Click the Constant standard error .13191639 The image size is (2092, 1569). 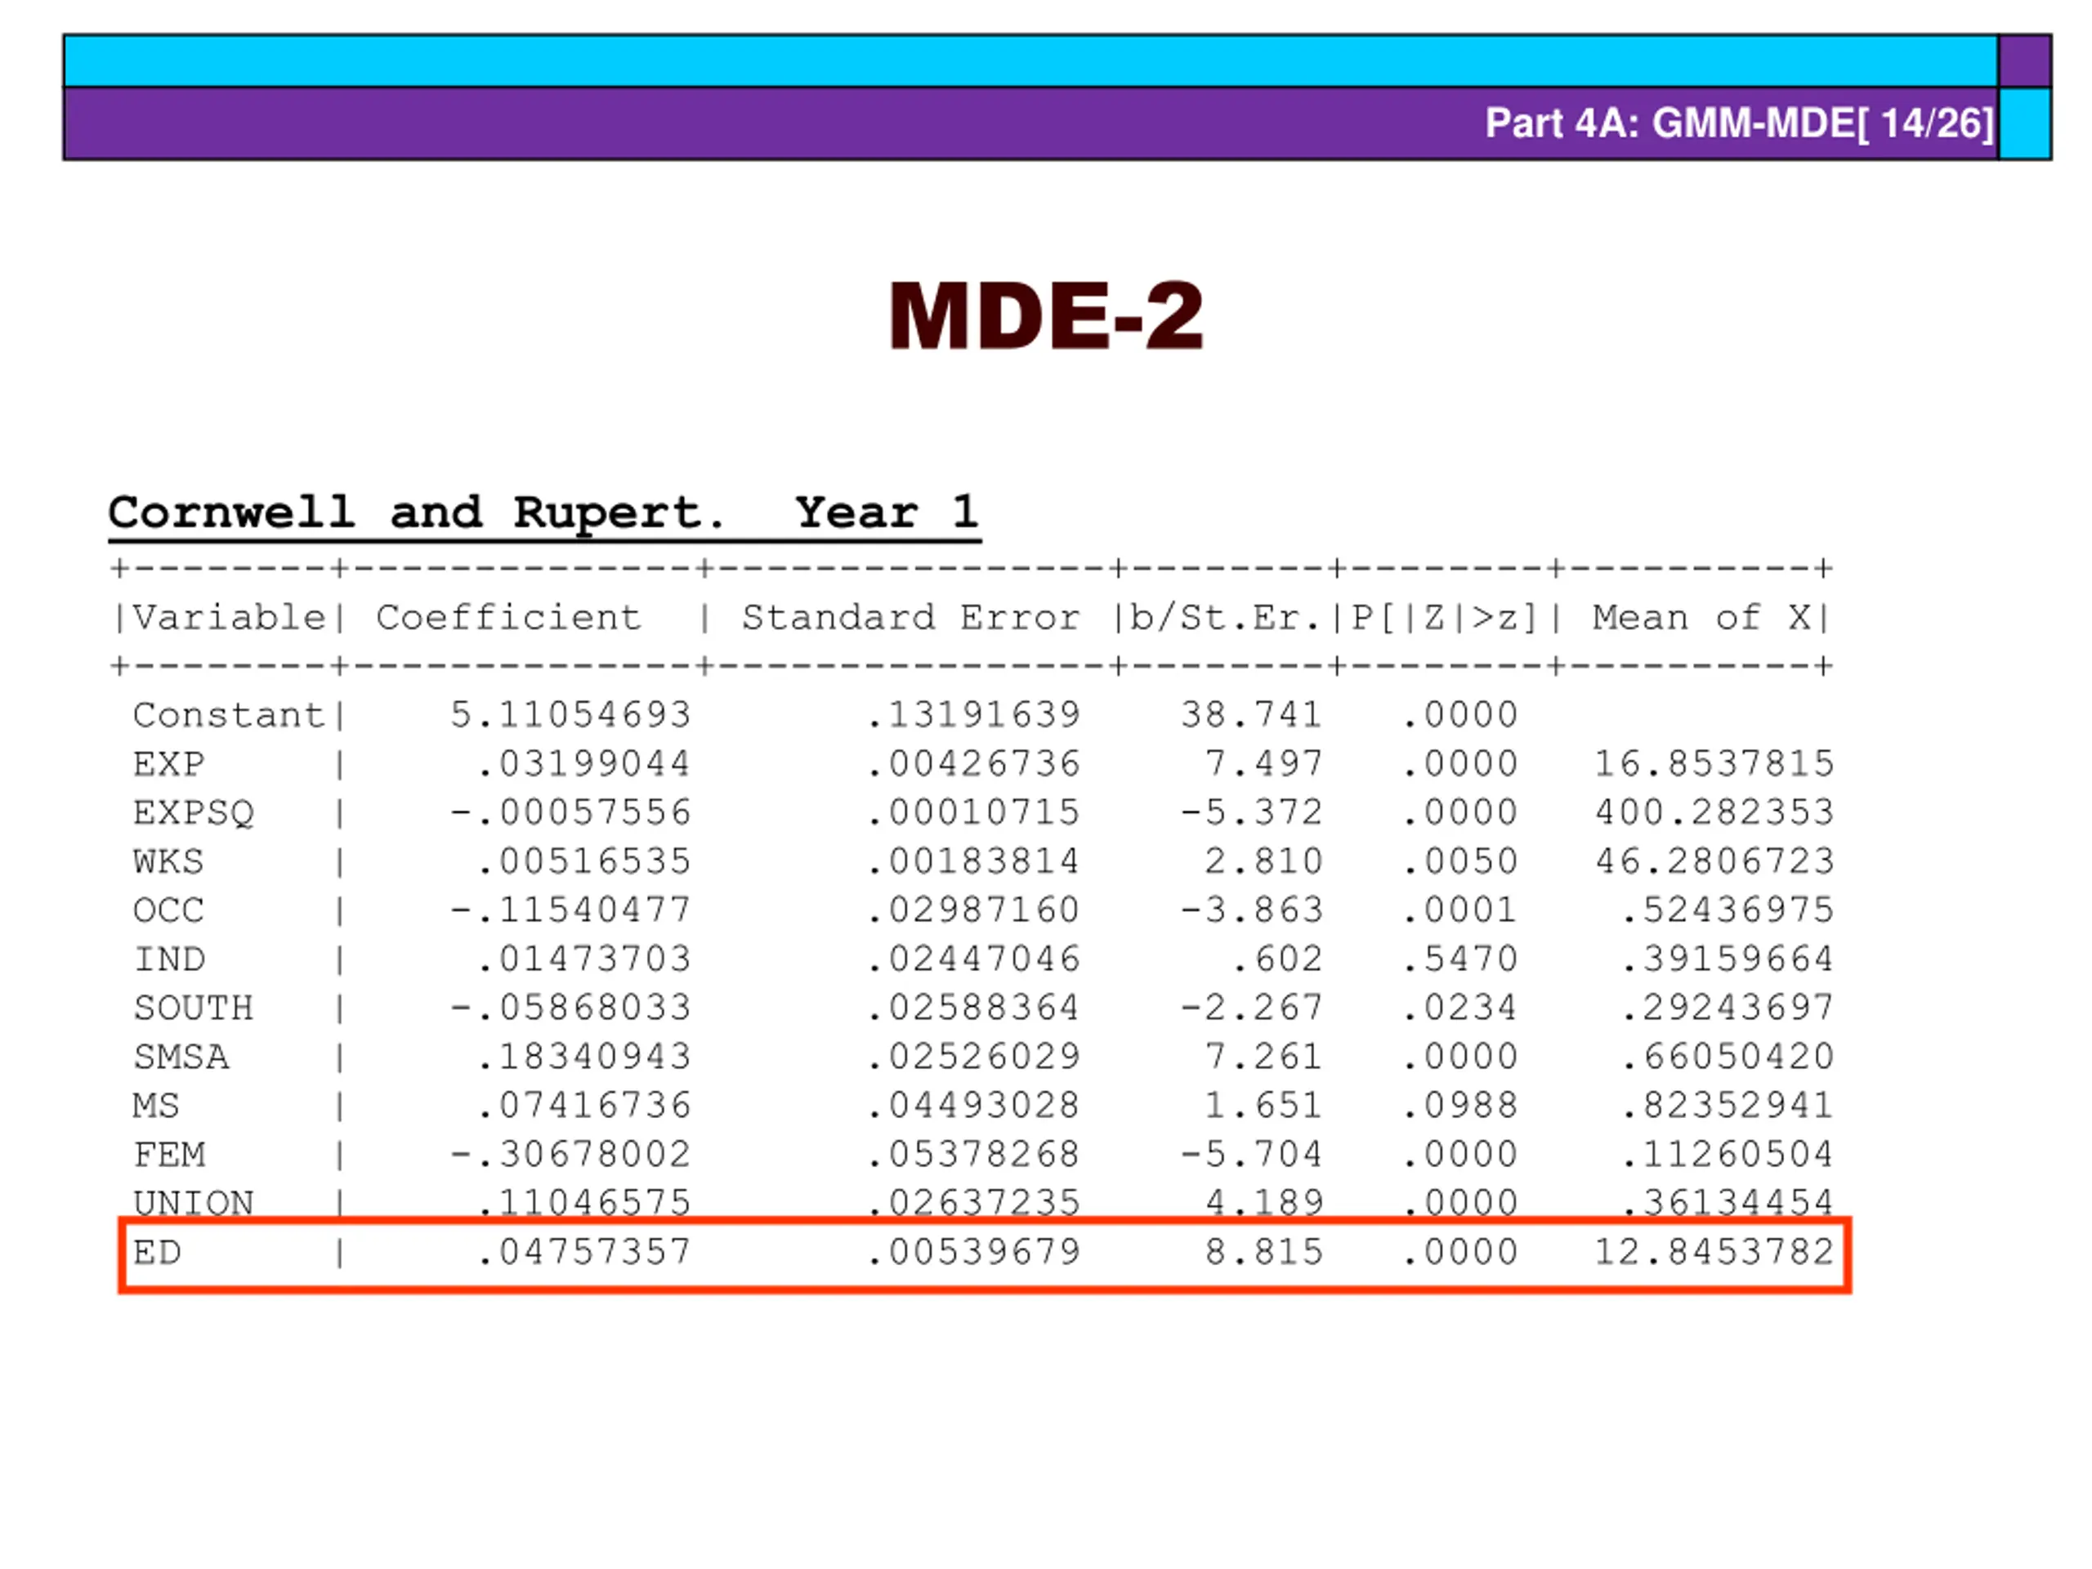click(973, 715)
